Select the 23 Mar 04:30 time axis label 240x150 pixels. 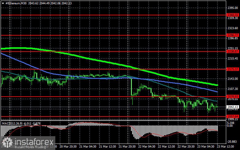(206, 147)
